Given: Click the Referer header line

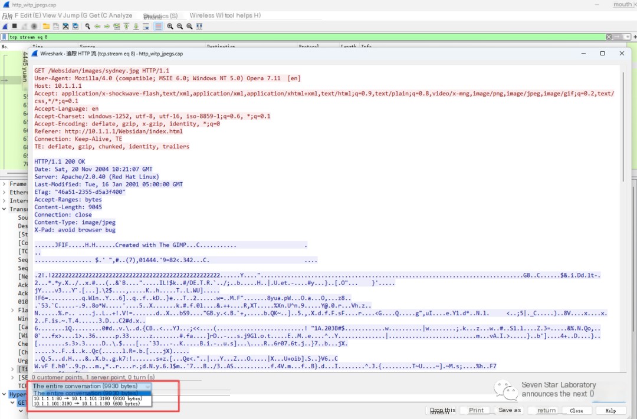Looking at the screenshot, I should pyautogui.click(x=109, y=131).
